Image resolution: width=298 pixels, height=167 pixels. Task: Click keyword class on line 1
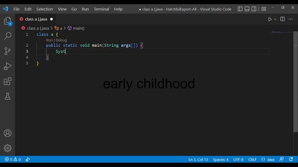42,34
